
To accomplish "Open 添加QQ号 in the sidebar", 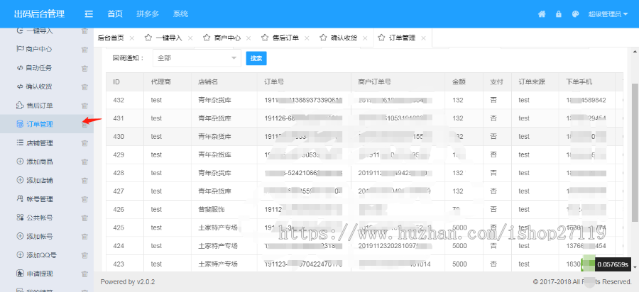I will pos(42,255).
